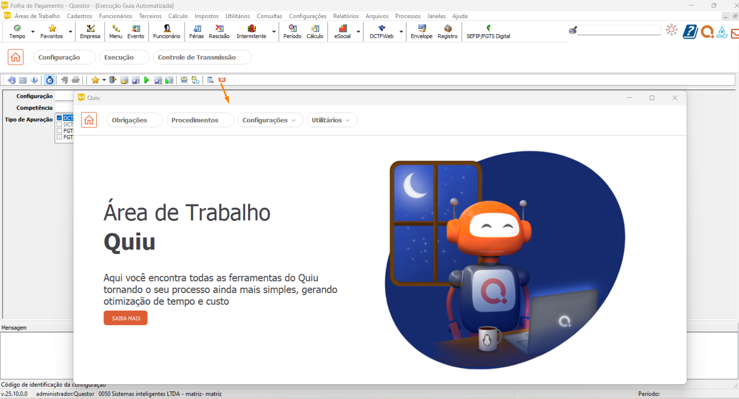The image size is (739, 399).
Task: Click the green play execute icon
Action: pos(147,80)
